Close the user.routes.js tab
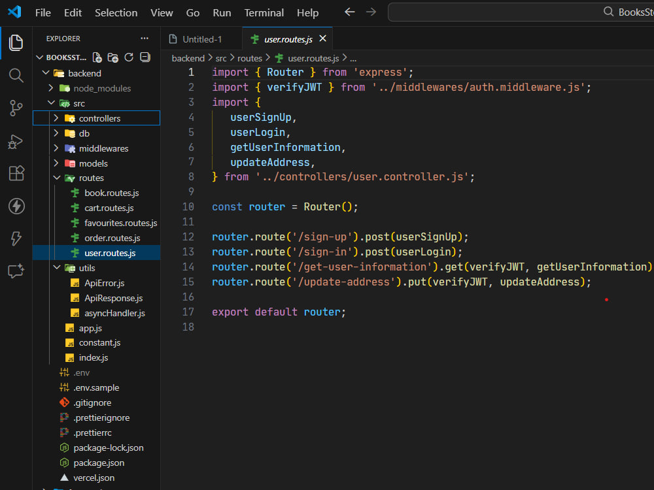 pos(322,39)
